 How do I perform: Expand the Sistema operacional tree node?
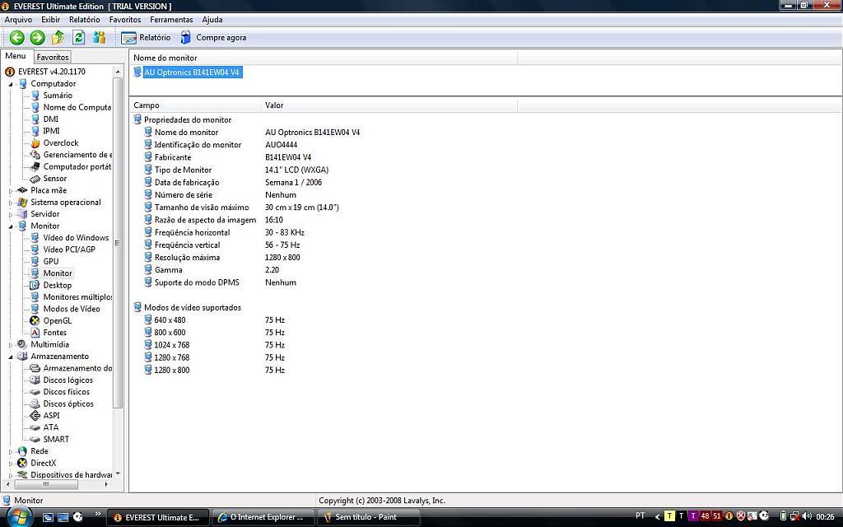click(x=10, y=203)
